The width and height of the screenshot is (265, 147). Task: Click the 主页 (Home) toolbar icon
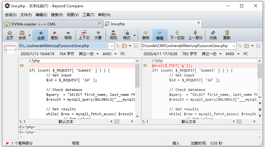point(10,35)
